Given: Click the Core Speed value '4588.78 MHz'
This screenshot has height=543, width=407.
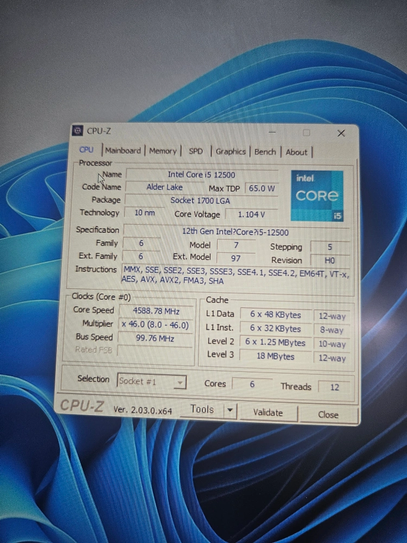Looking at the screenshot, I should [156, 311].
